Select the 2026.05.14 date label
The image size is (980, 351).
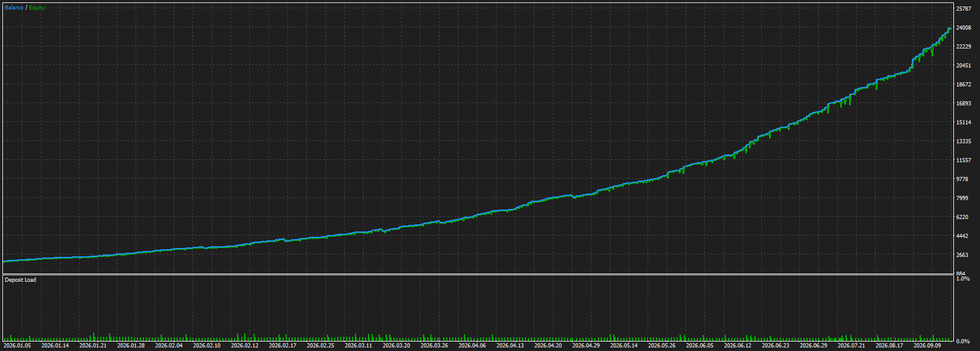tap(624, 346)
